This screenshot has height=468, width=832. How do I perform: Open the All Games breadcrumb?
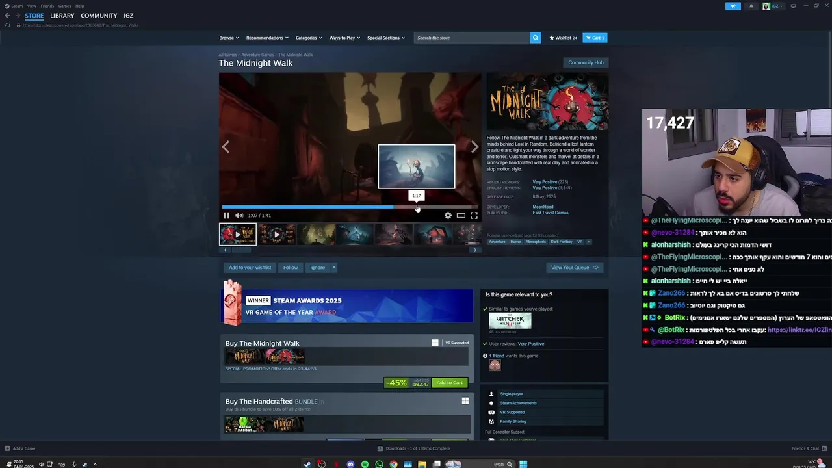[x=227, y=55]
